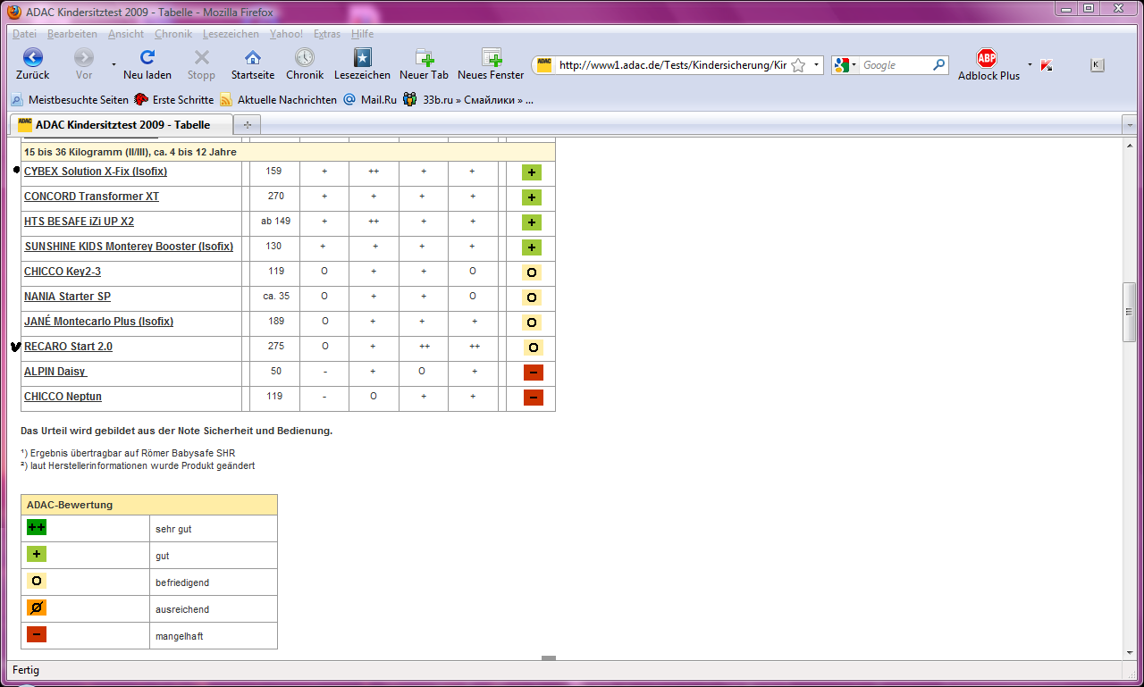Viewport: 1144px width, 687px height.
Task: Click the Adblock Plus ABP icon
Action: 987,58
